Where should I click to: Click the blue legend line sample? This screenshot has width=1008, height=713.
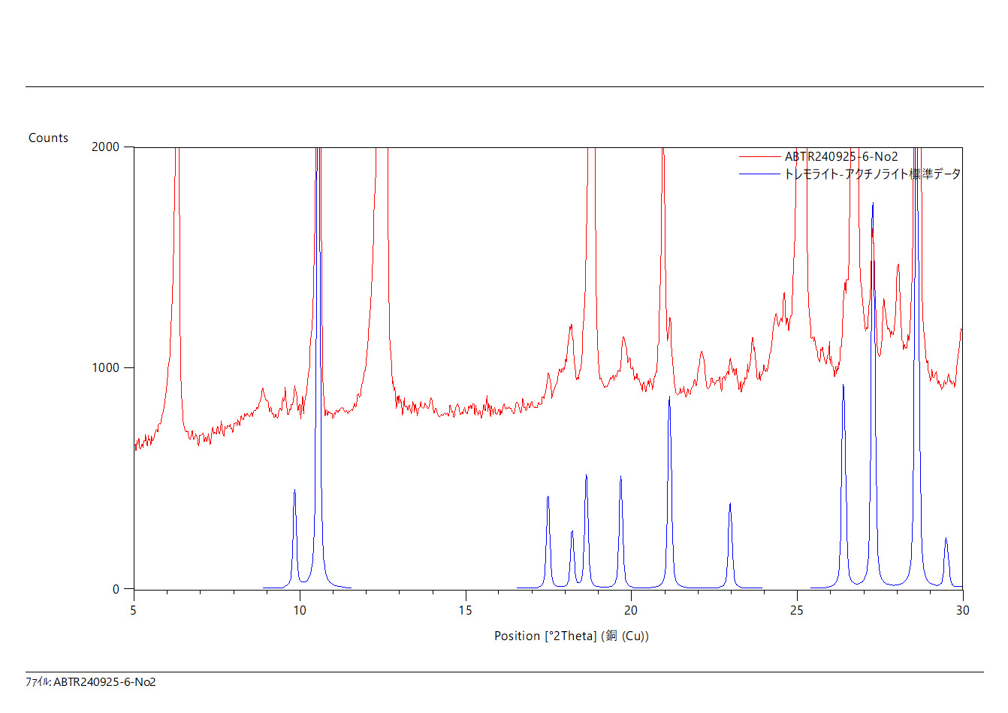click(x=759, y=174)
